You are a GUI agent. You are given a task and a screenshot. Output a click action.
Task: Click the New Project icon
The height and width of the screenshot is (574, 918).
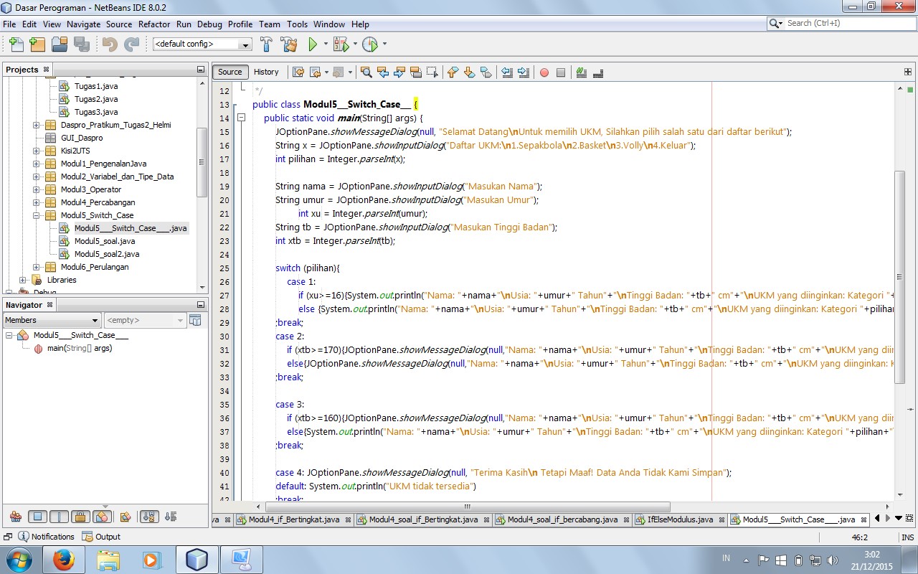point(37,44)
